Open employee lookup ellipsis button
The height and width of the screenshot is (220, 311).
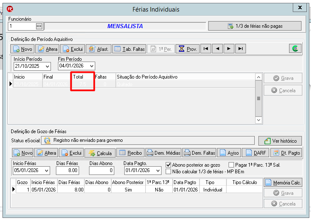(x=39, y=26)
